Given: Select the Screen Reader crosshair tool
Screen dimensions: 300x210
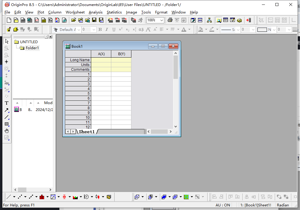Looking at the screenshot, I should (x=7, y=62).
